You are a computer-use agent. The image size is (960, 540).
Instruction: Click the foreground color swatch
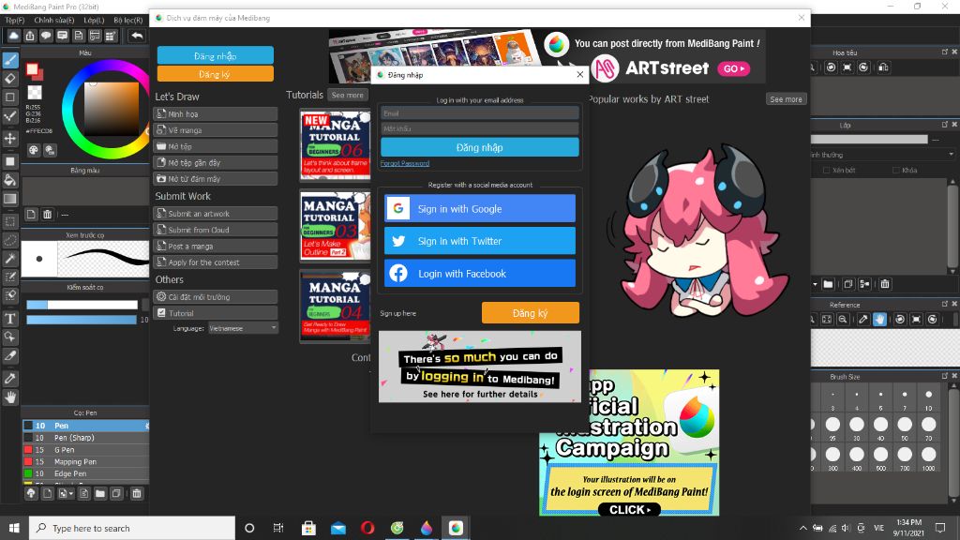[x=33, y=69]
